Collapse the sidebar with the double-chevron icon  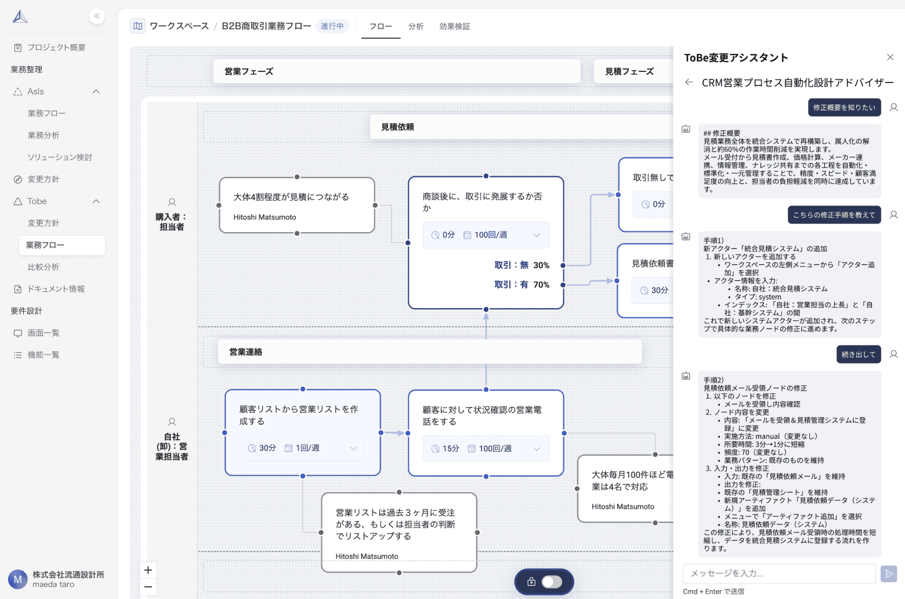click(x=97, y=16)
